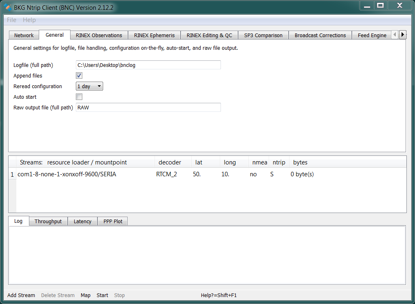Click the Stop action
The width and height of the screenshot is (415, 304).
[x=119, y=295]
